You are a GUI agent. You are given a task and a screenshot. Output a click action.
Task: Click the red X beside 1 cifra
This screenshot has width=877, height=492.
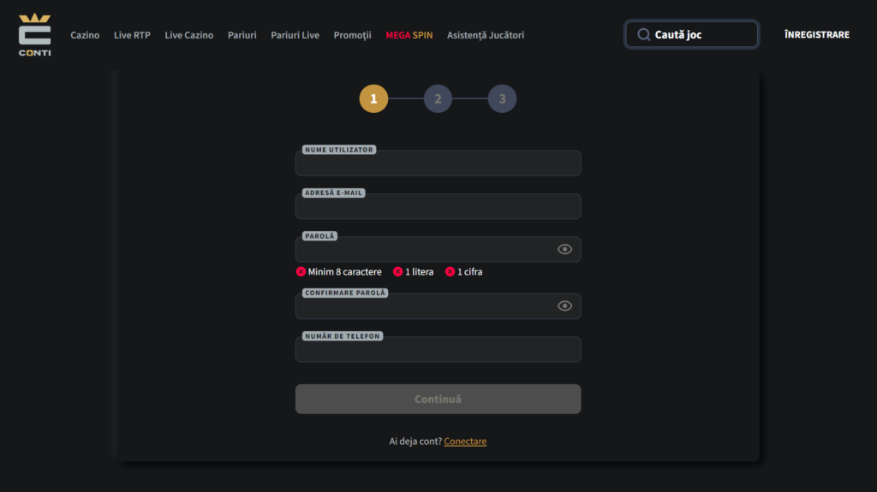click(x=450, y=272)
